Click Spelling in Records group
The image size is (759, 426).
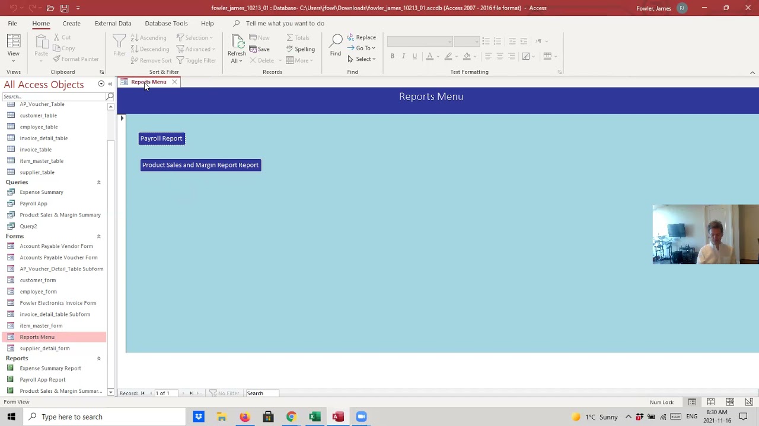(301, 49)
